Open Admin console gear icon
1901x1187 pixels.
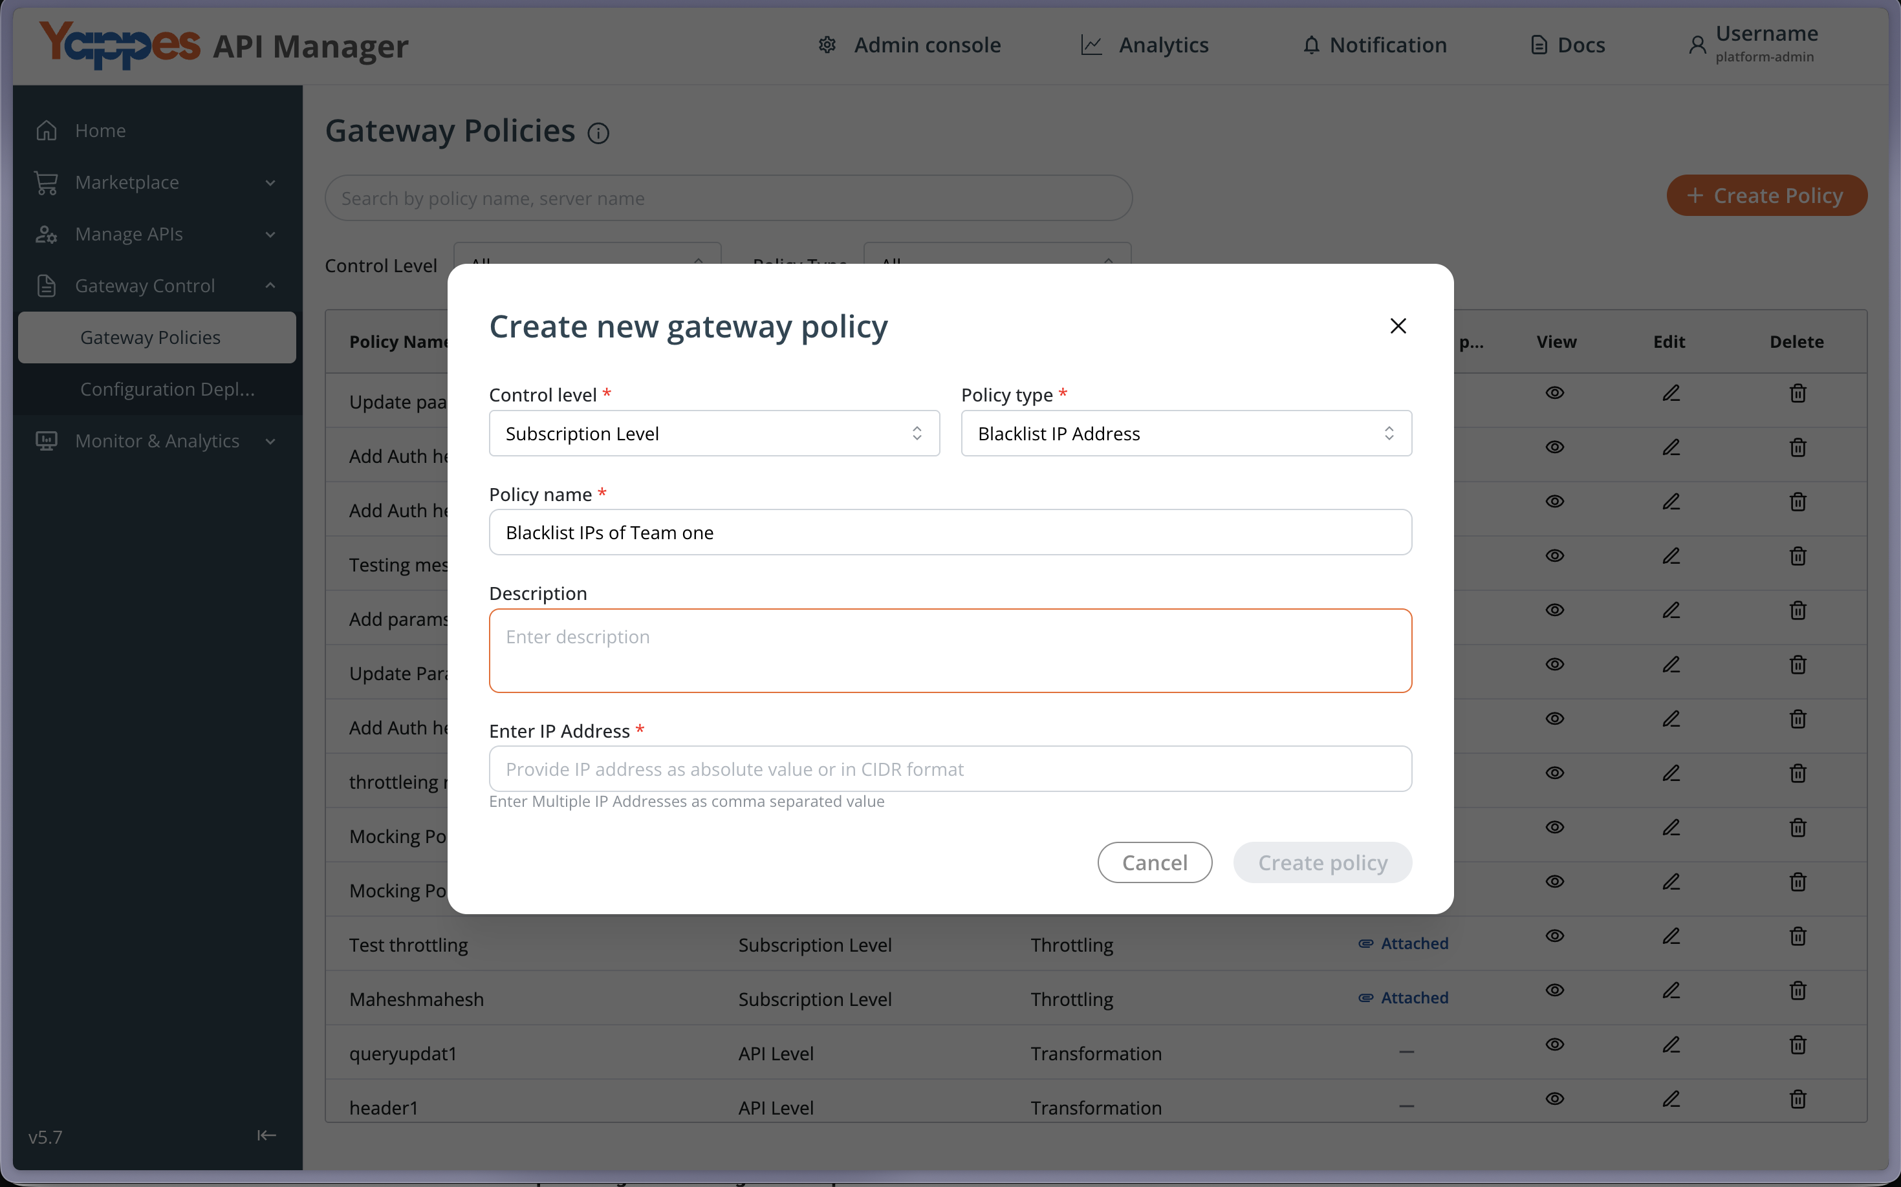tap(828, 45)
